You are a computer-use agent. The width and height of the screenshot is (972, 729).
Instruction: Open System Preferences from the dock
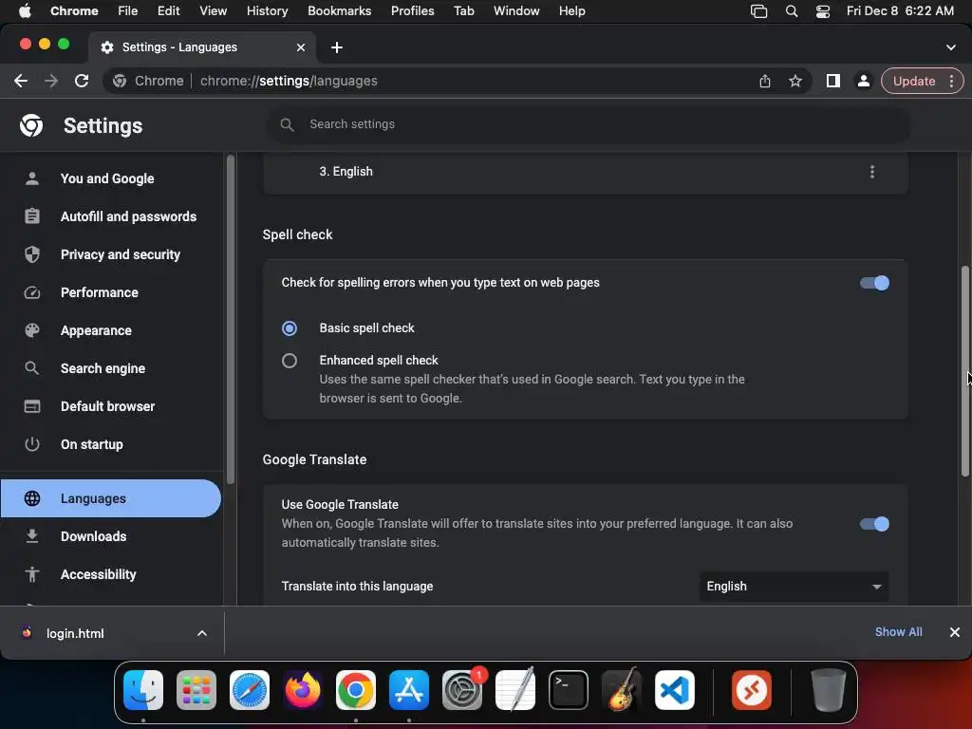(x=462, y=690)
